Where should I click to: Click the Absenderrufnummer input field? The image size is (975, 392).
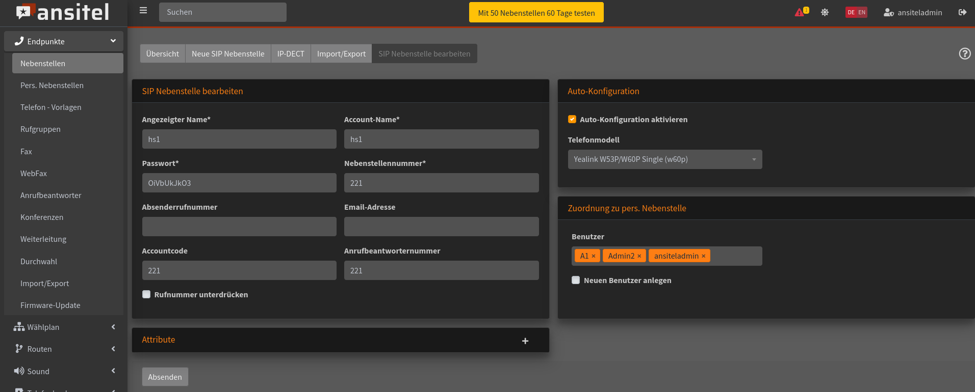239,227
